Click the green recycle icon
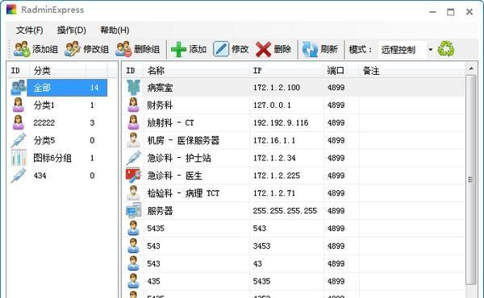 (446, 48)
